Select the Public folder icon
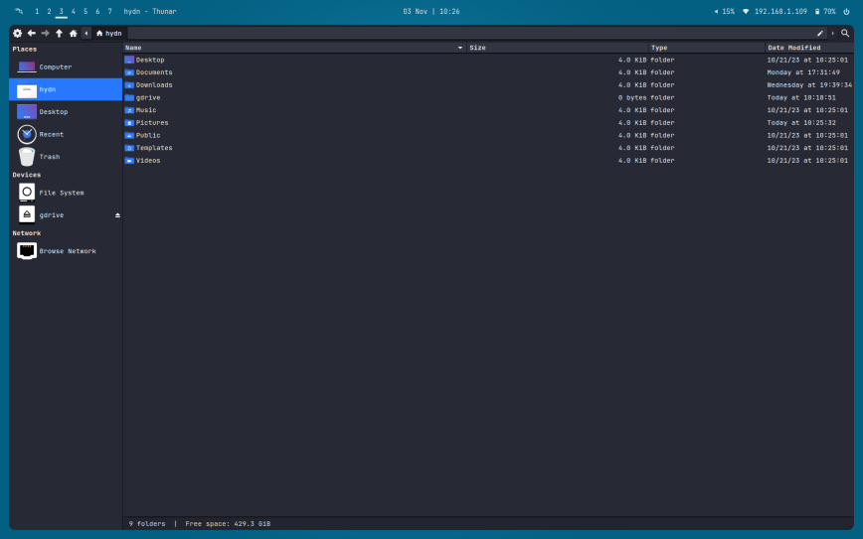Image resolution: width=863 pixels, height=539 pixels. pos(129,136)
